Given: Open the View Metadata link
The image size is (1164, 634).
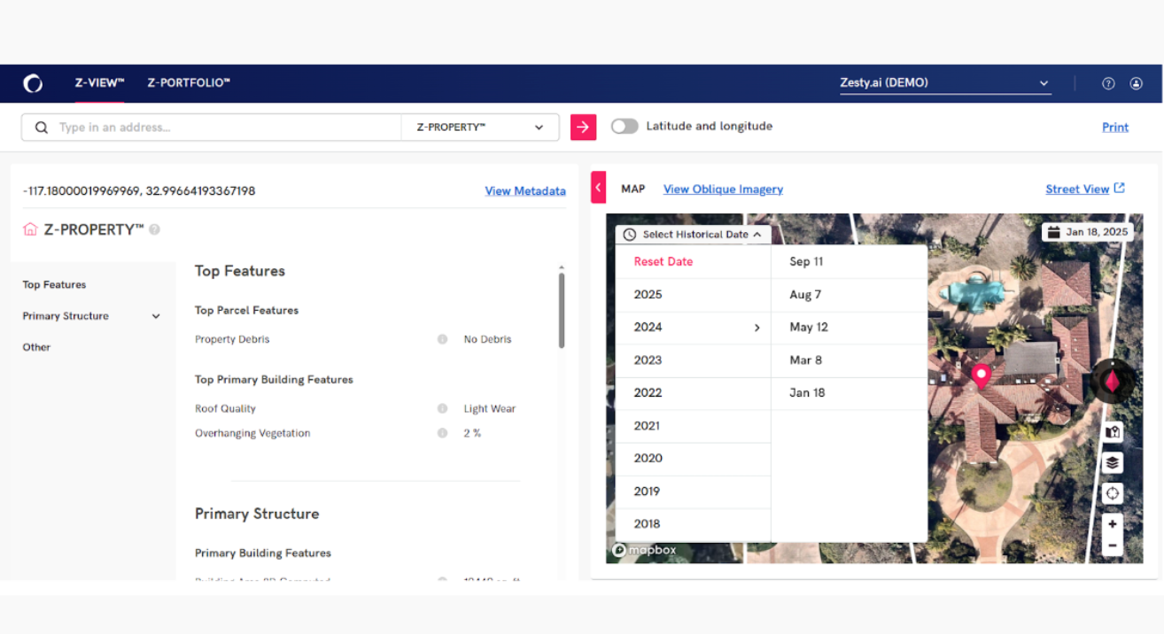Looking at the screenshot, I should coord(525,191).
